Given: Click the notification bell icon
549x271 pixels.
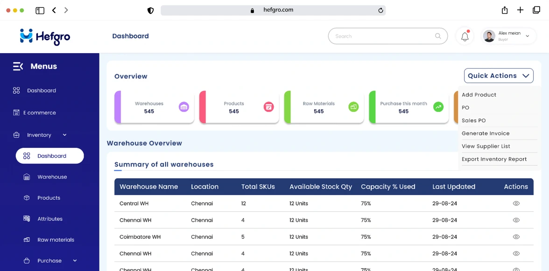Looking at the screenshot, I should [465, 36].
